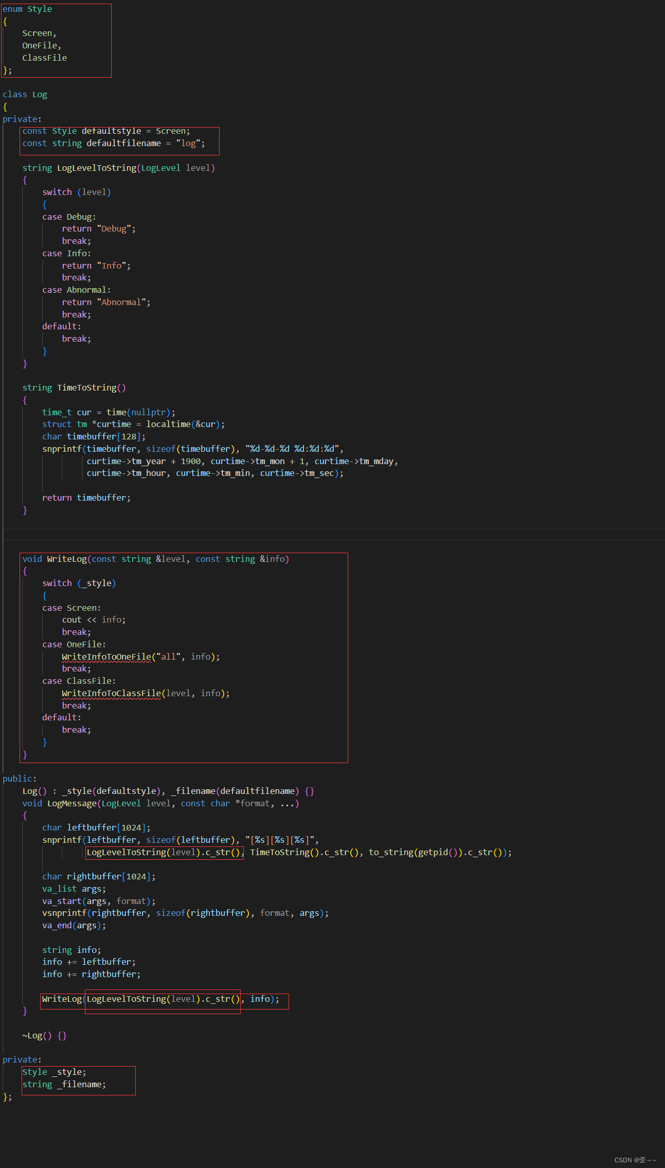Click 'TimeToString().c_str()' in snprintf arguments
This screenshot has width=665, height=1168.
point(304,853)
